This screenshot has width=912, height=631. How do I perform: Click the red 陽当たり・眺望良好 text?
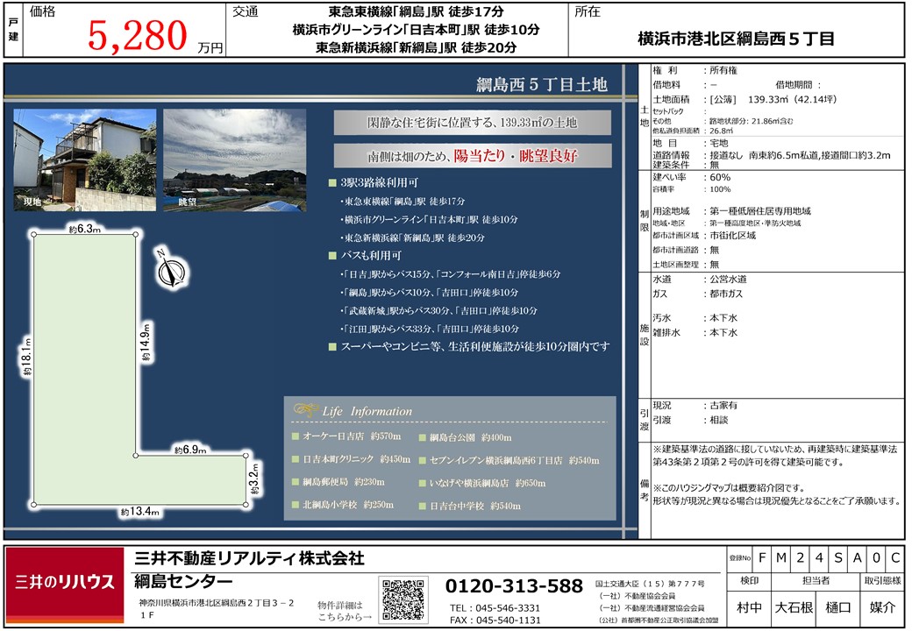[x=519, y=156]
